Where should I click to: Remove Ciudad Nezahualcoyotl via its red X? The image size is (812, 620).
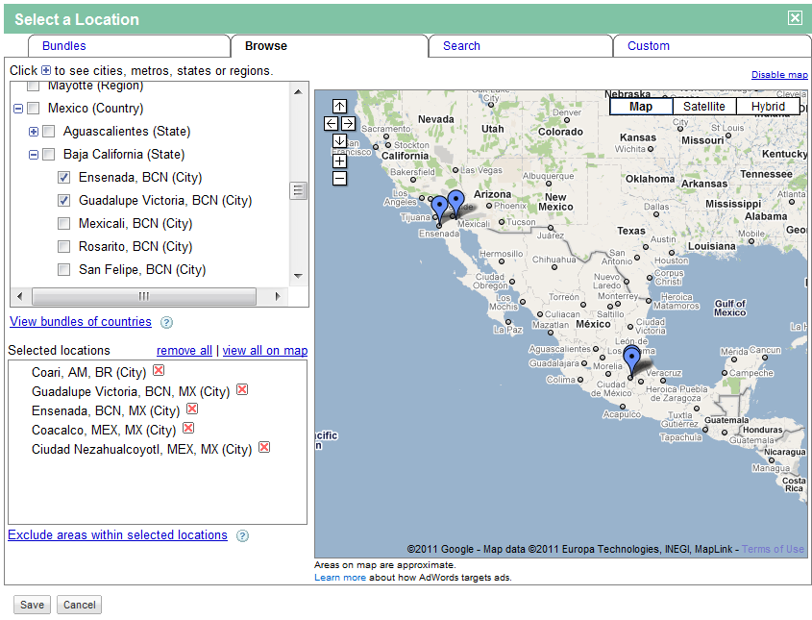tap(264, 447)
